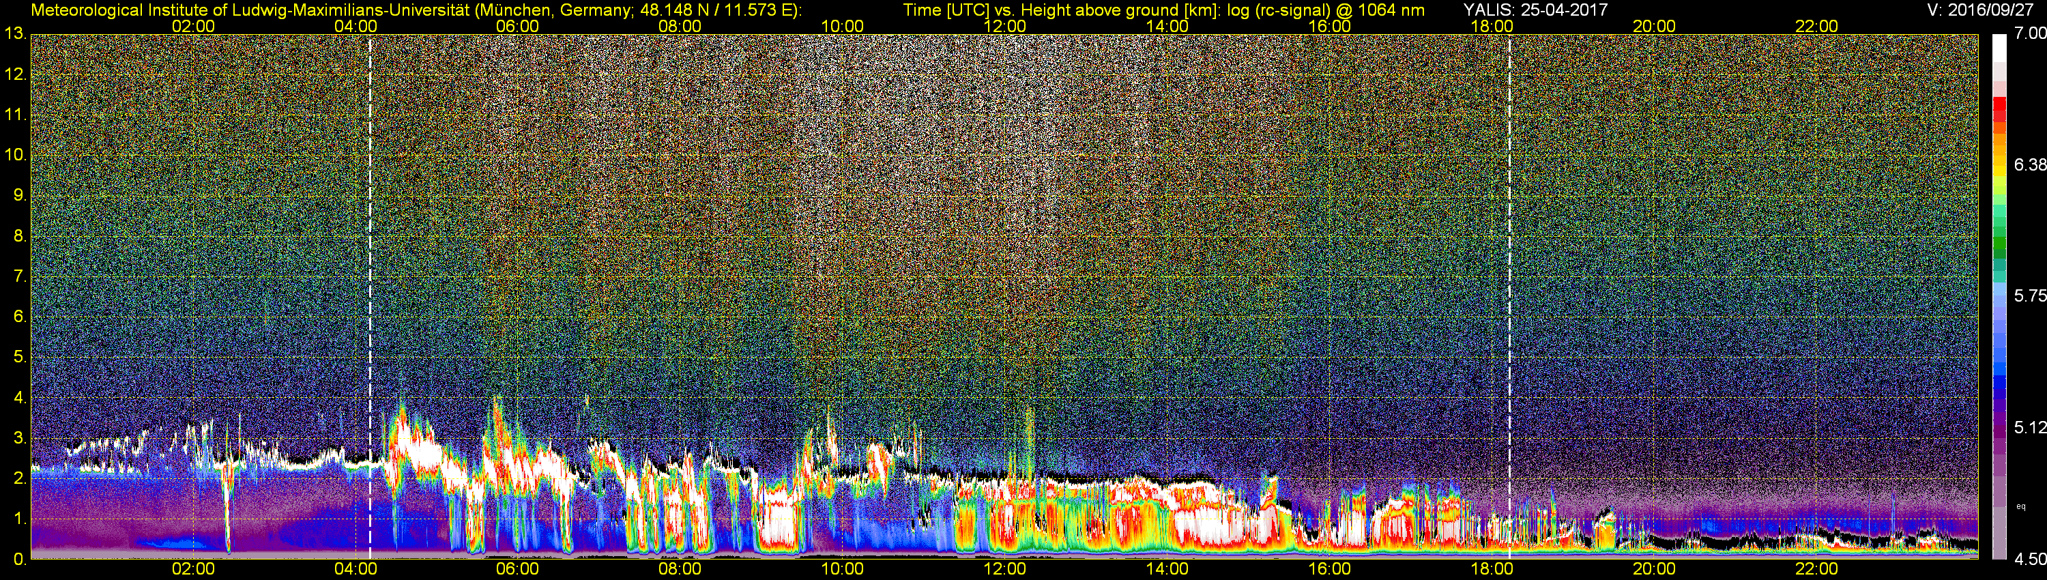Click the 04:00 label on the lower time axis

[x=355, y=570]
